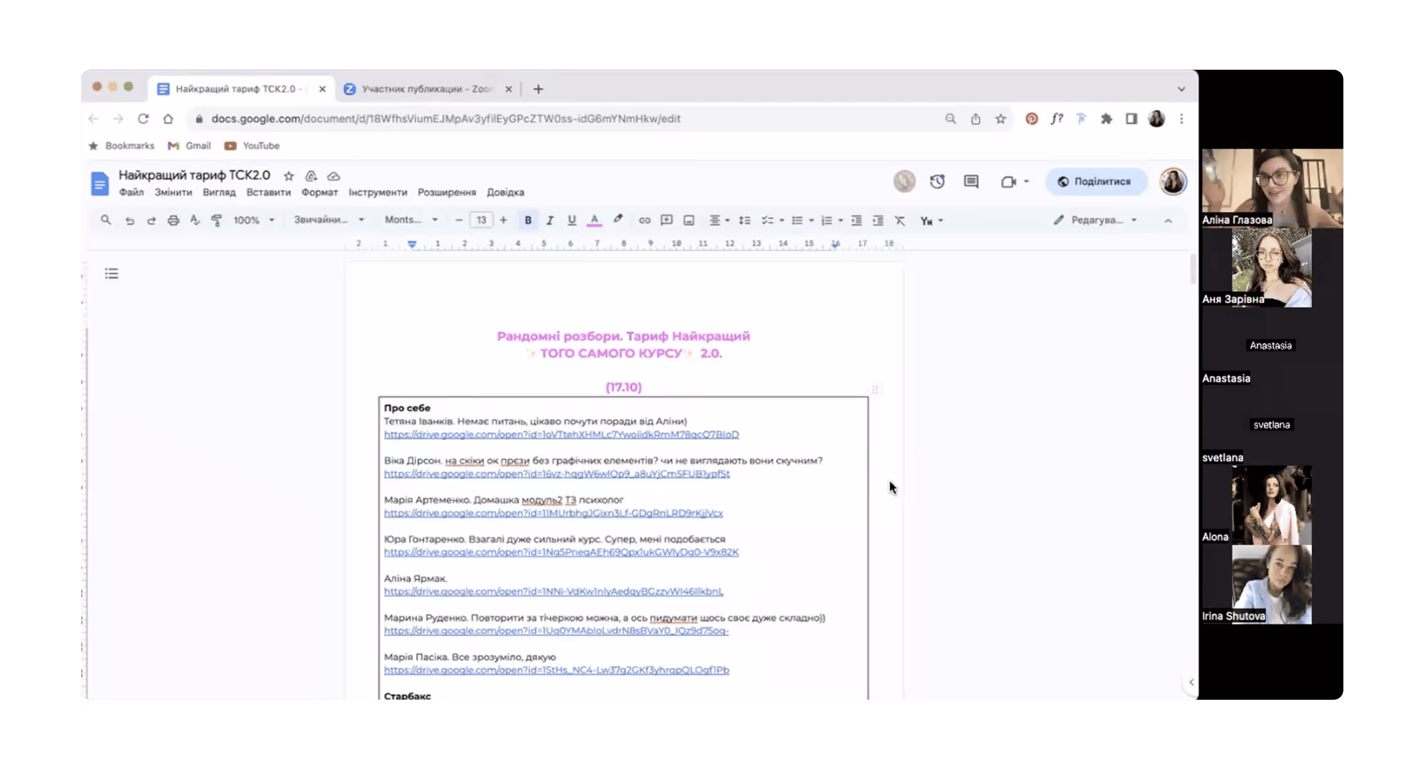Screen dimensions: 1424x769
Task: Open the text color picker
Action: click(x=594, y=221)
